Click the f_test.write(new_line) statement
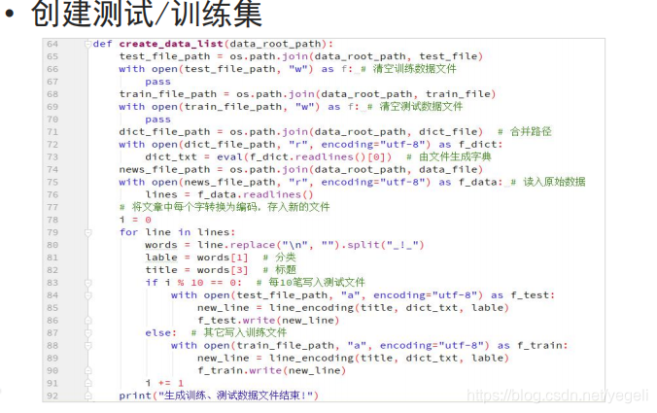 pyautogui.click(x=268, y=321)
